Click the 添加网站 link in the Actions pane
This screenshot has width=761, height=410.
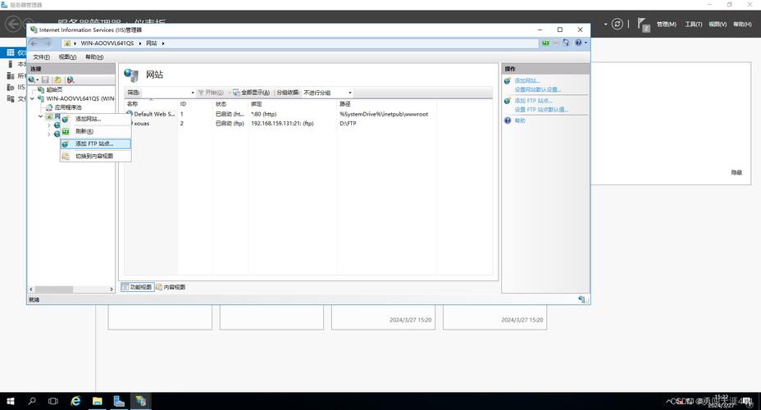coord(526,81)
